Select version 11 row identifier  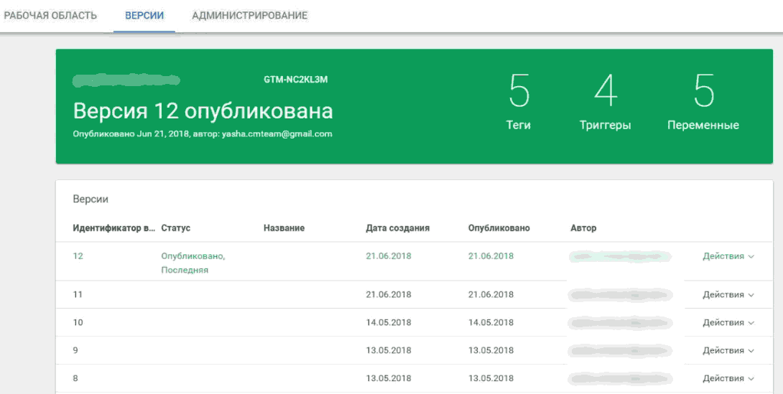(x=78, y=295)
